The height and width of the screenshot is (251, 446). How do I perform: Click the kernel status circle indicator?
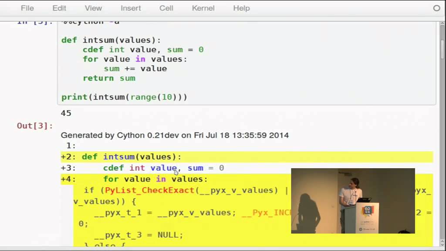pyautogui.click(x=436, y=8)
